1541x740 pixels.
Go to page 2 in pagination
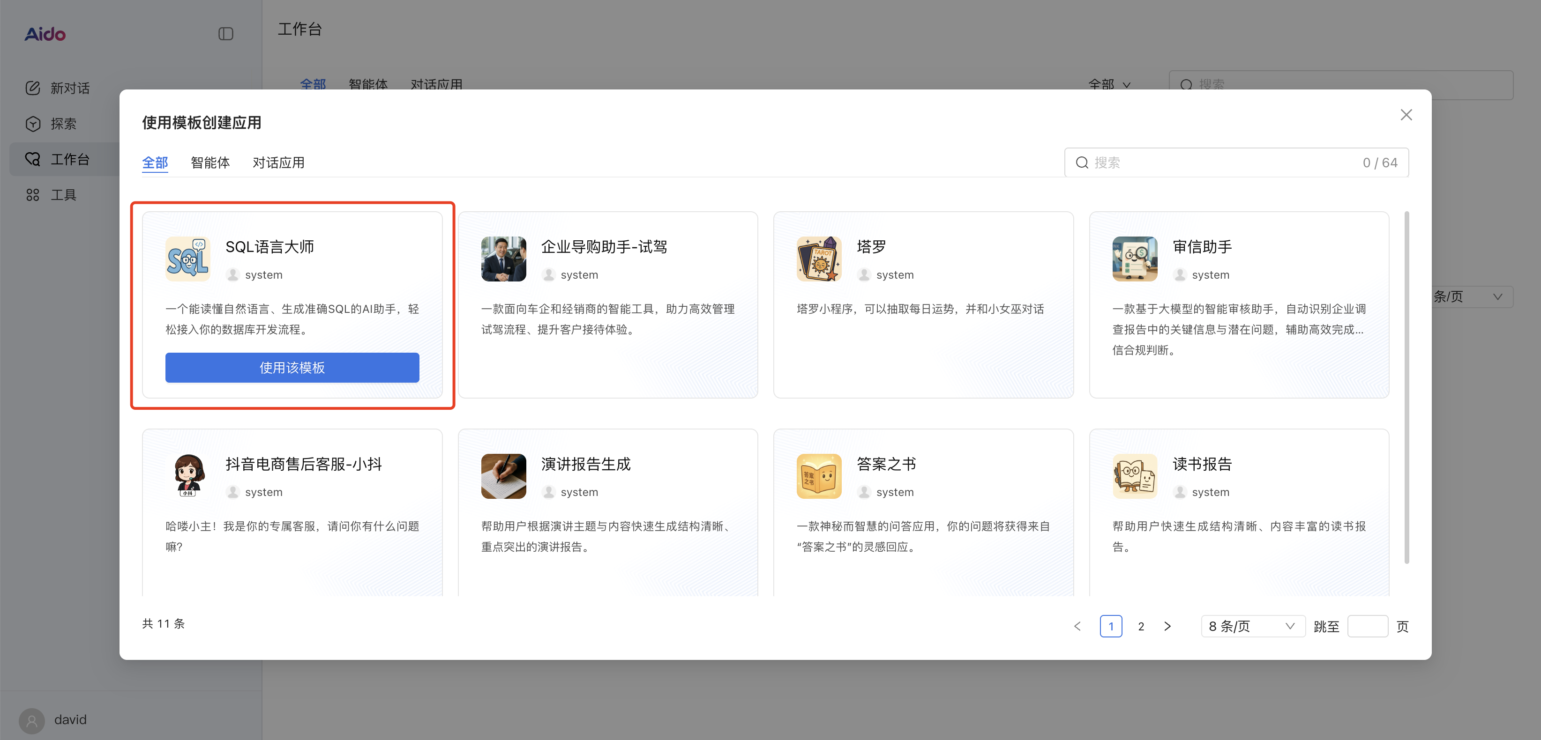[1141, 626]
